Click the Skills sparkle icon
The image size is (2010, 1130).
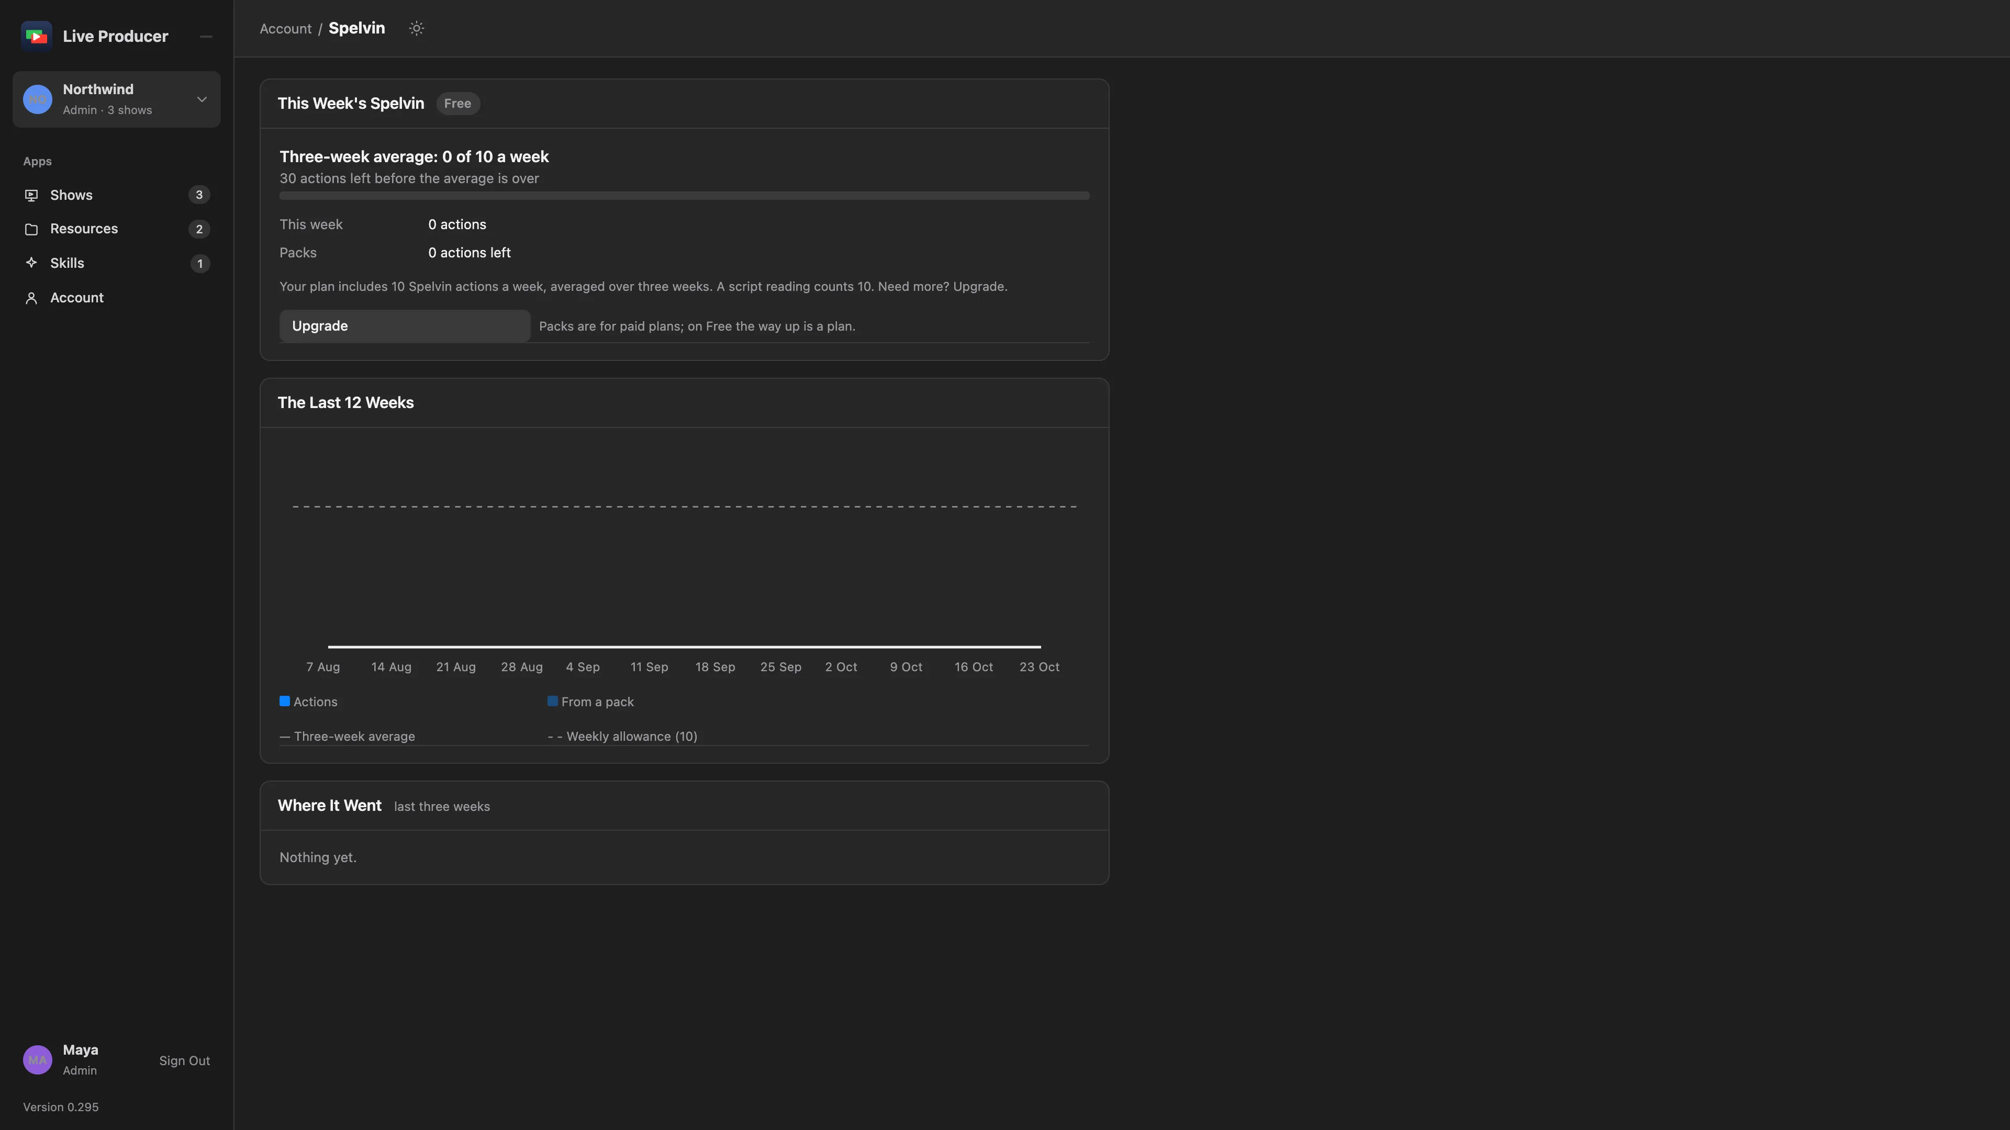click(x=31, y=263)
